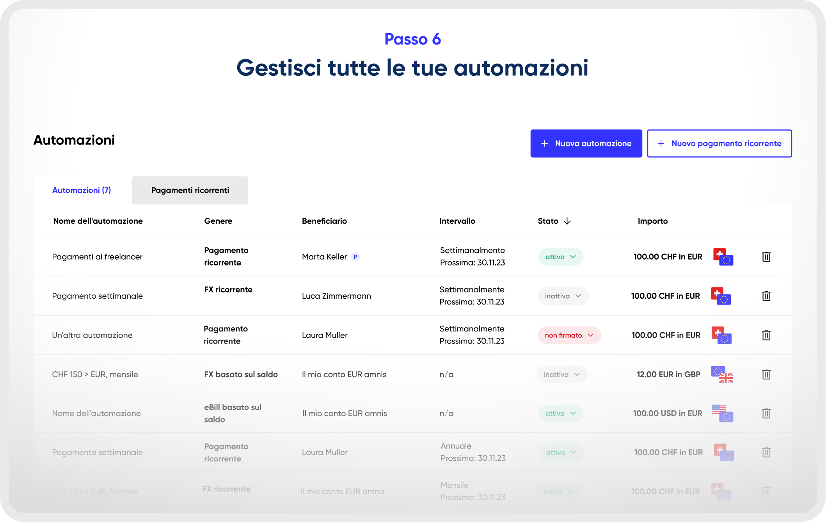826x522 pixels.
Task: Click the "Nuova automazione" button
Action: tap(586, 143)
